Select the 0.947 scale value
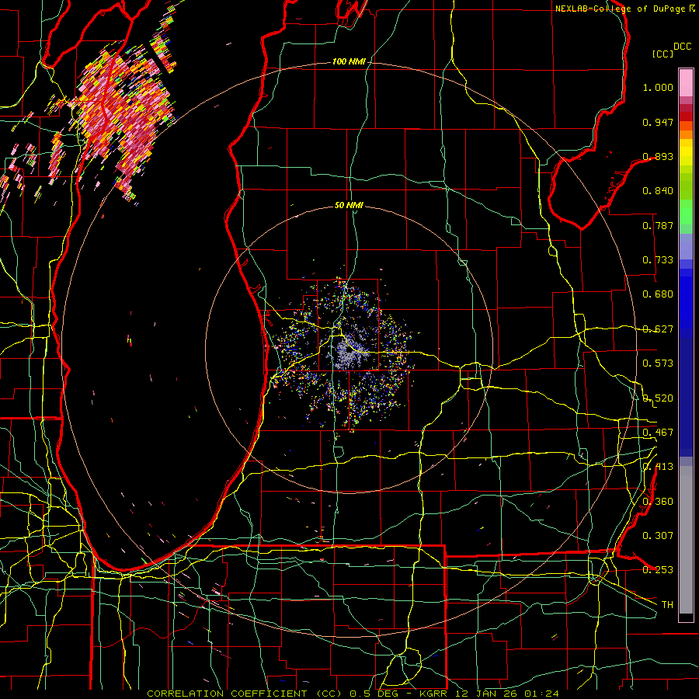699x699 pixels. tap(658, 122)
